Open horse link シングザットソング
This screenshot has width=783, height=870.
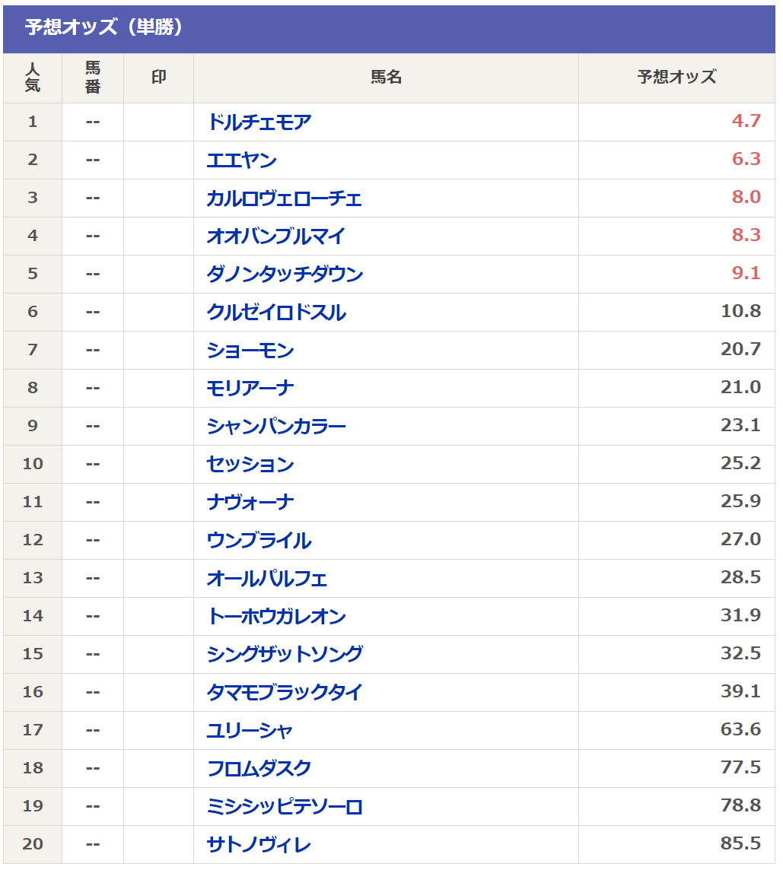click(285, 655)
